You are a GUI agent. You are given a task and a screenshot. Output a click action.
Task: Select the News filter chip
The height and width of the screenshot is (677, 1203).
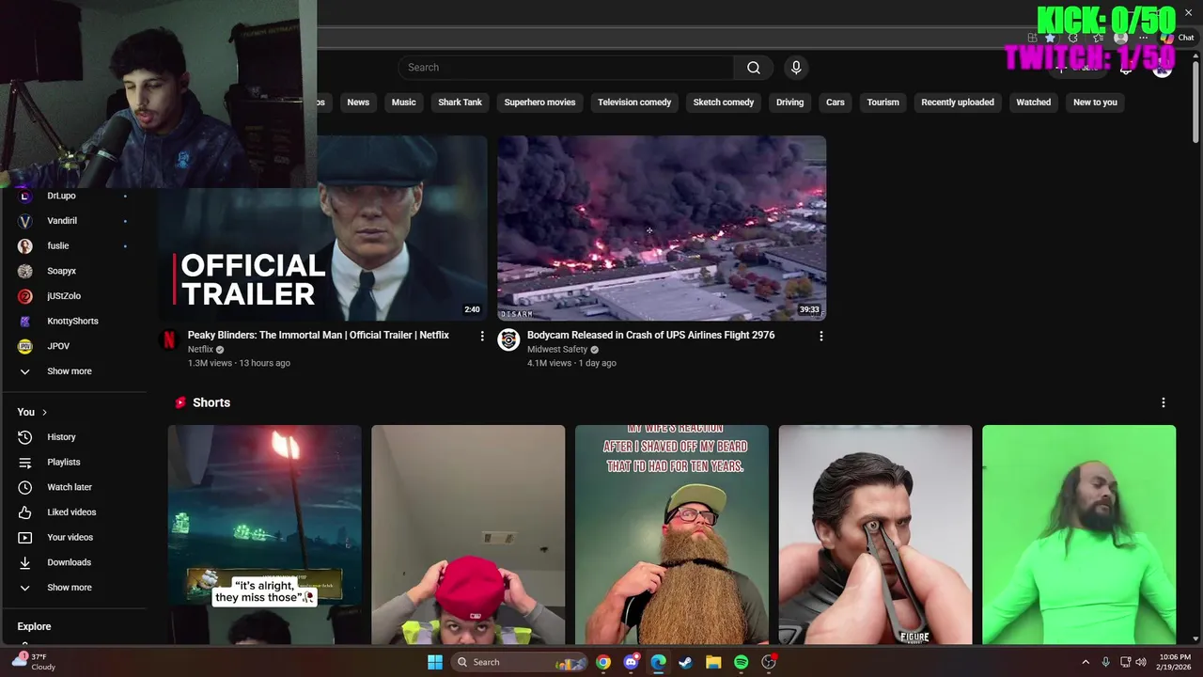tap(358, 102)
